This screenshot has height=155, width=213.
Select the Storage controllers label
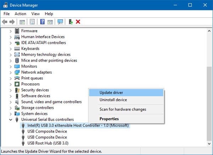pyautogui.click(x=38, y=108)
